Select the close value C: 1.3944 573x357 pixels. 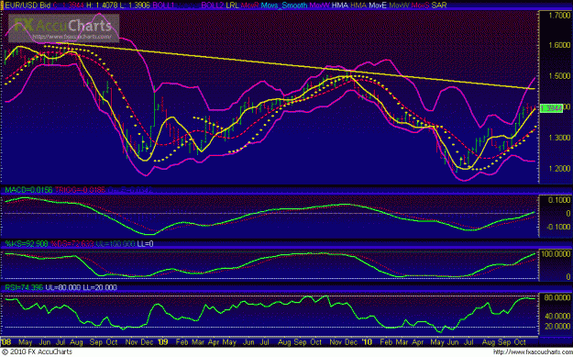(70, 6)
